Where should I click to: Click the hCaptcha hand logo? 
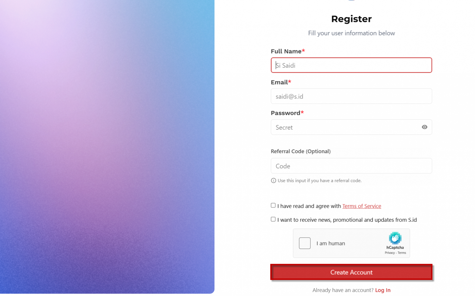coord(395,238)
